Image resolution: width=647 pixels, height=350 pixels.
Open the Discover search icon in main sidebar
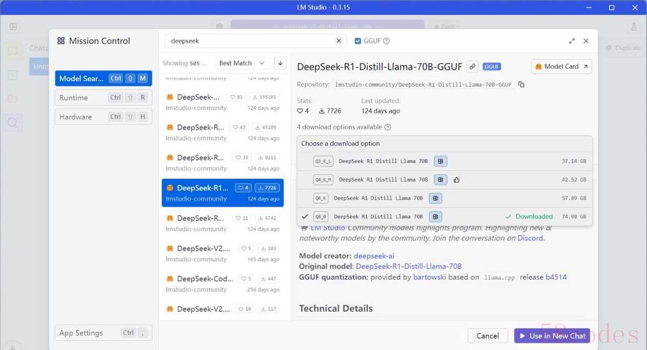pos(12,123)
